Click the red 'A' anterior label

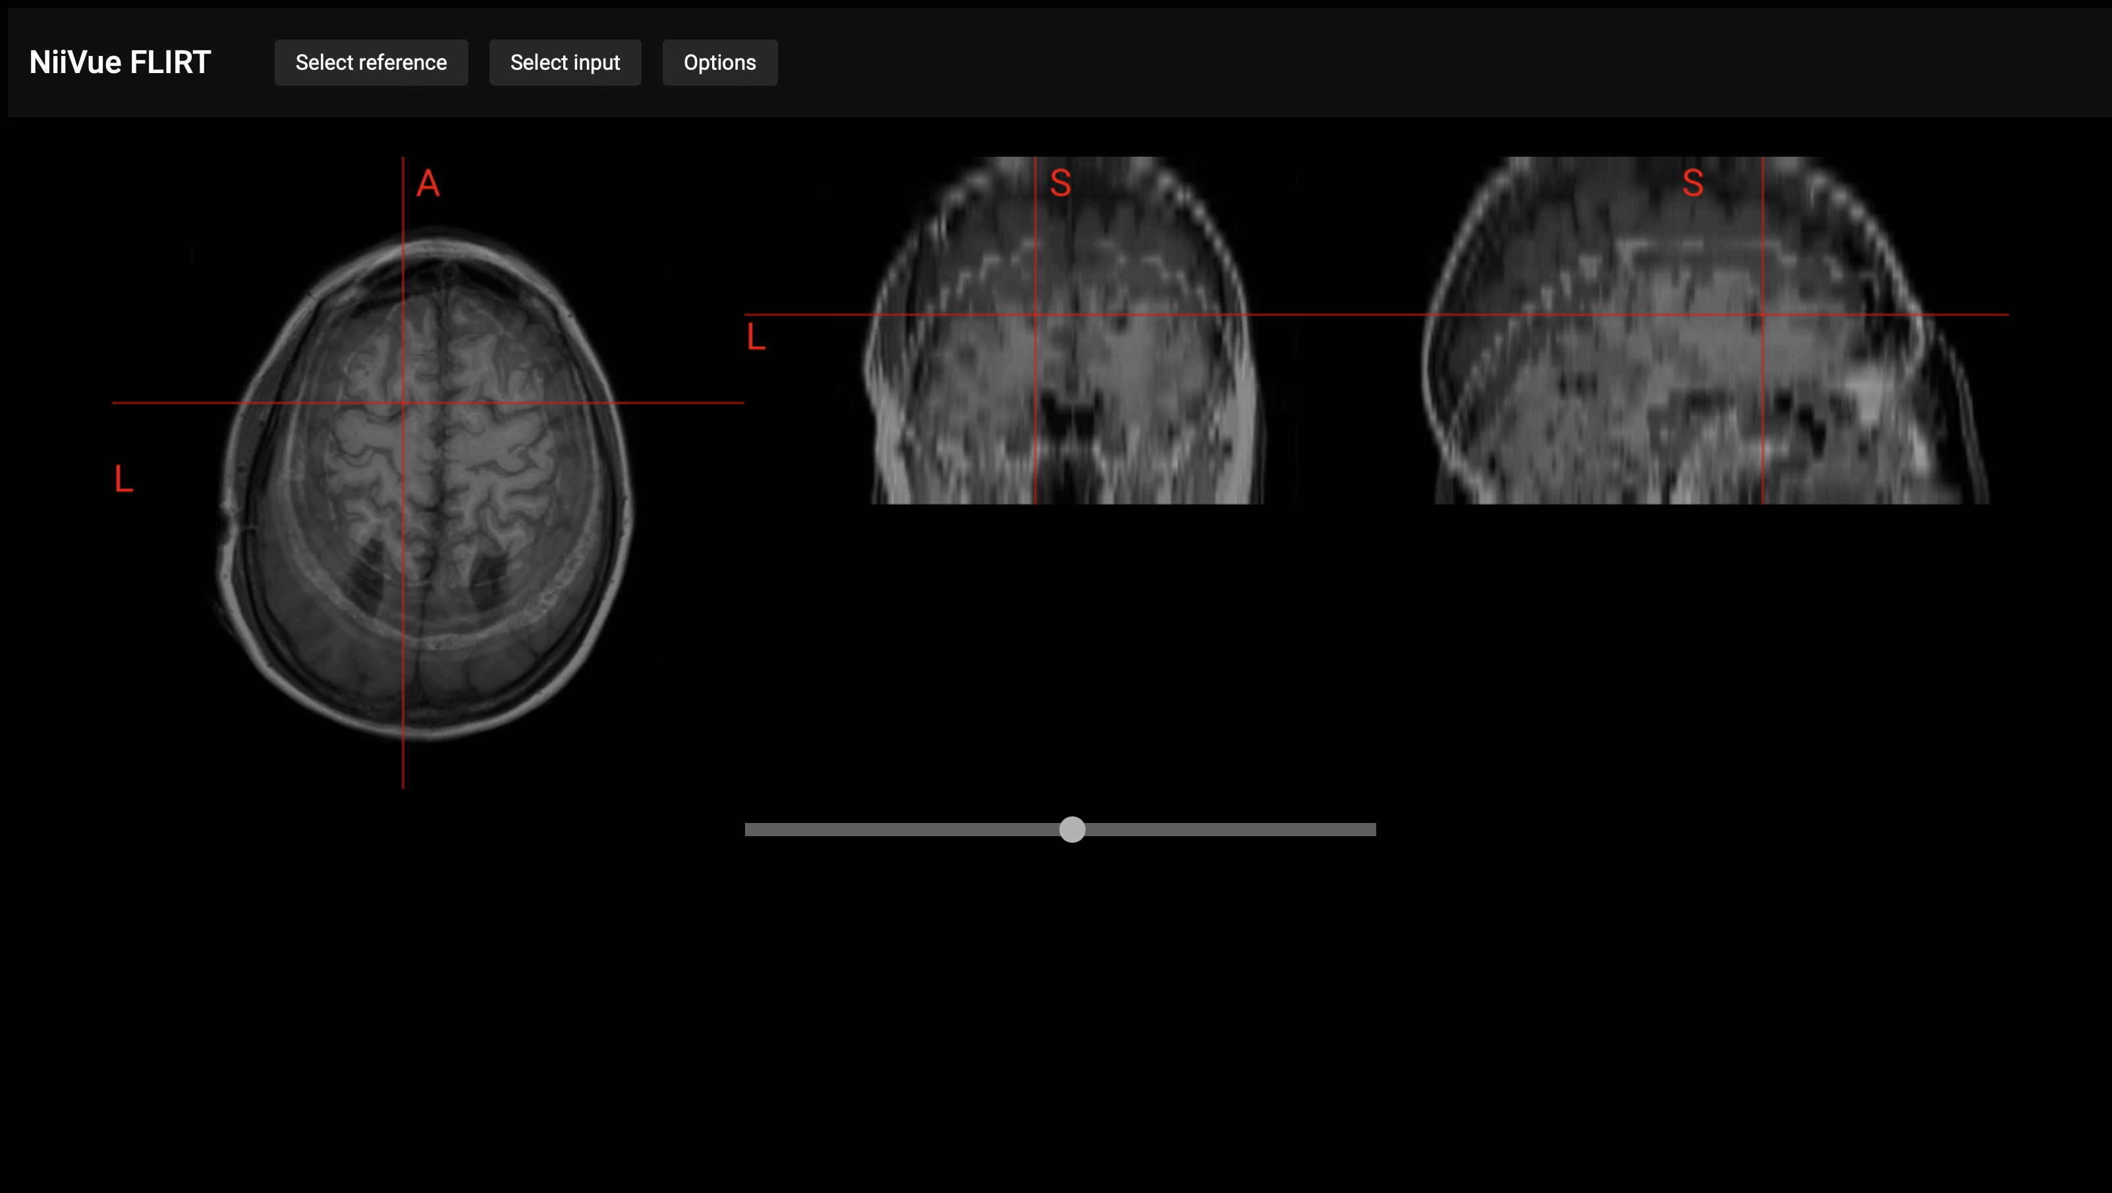(x=428, y=183)
